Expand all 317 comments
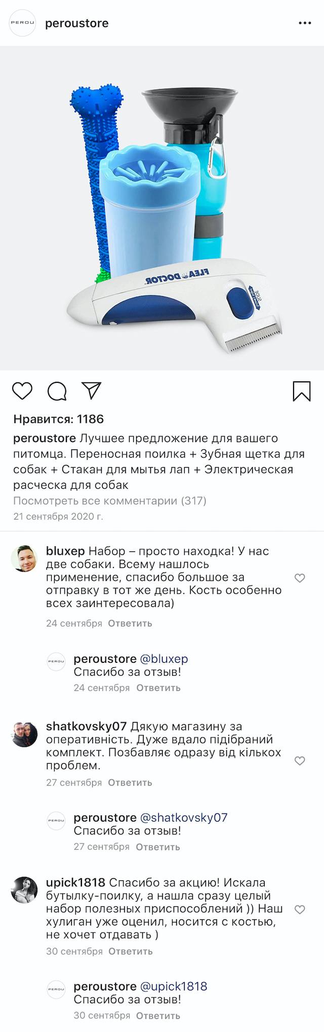Image resolution: width=324 pixels, height=1032 pixels. (110, 501)
